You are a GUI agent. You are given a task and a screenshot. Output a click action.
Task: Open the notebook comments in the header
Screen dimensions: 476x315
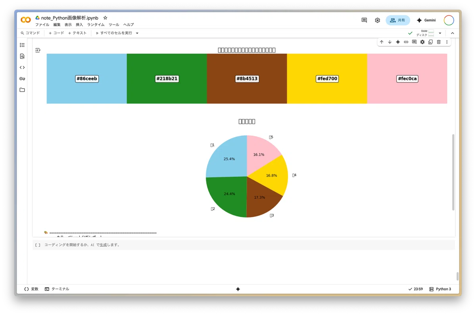364,20
